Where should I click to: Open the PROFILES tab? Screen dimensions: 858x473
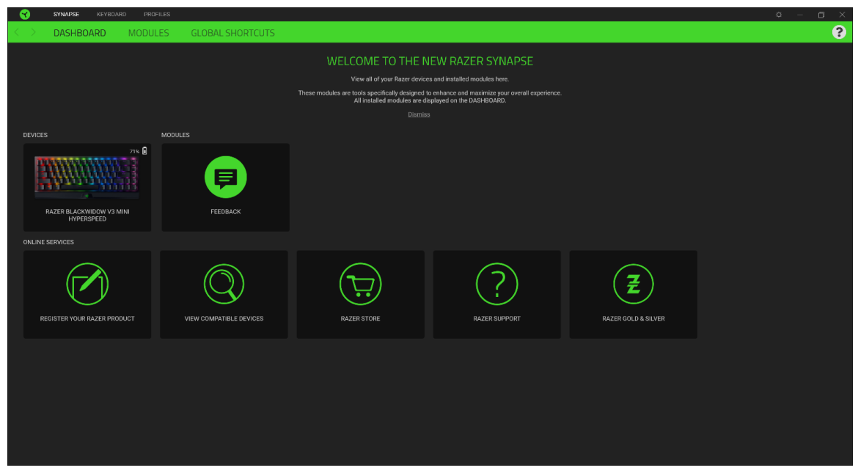click(x=156, y=13)
